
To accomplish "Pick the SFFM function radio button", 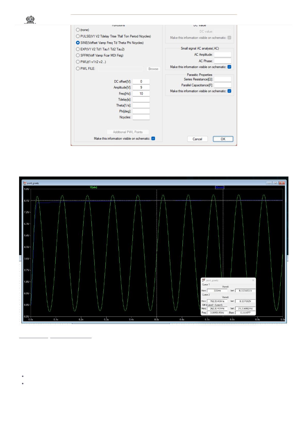I will [78, 55].
